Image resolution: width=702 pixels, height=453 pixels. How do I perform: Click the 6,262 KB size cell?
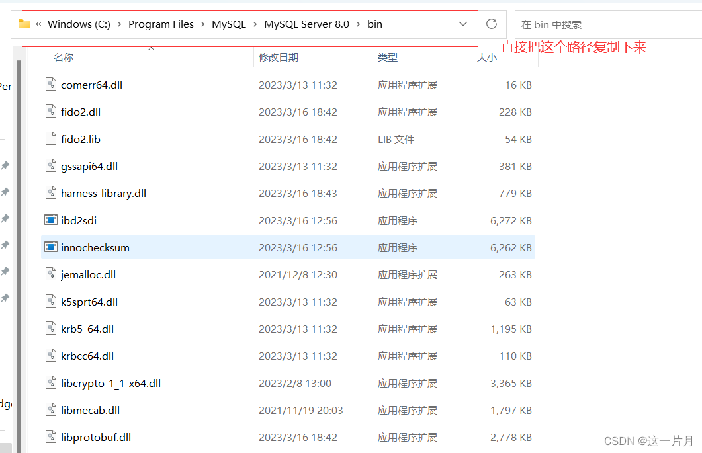point(511,247)
